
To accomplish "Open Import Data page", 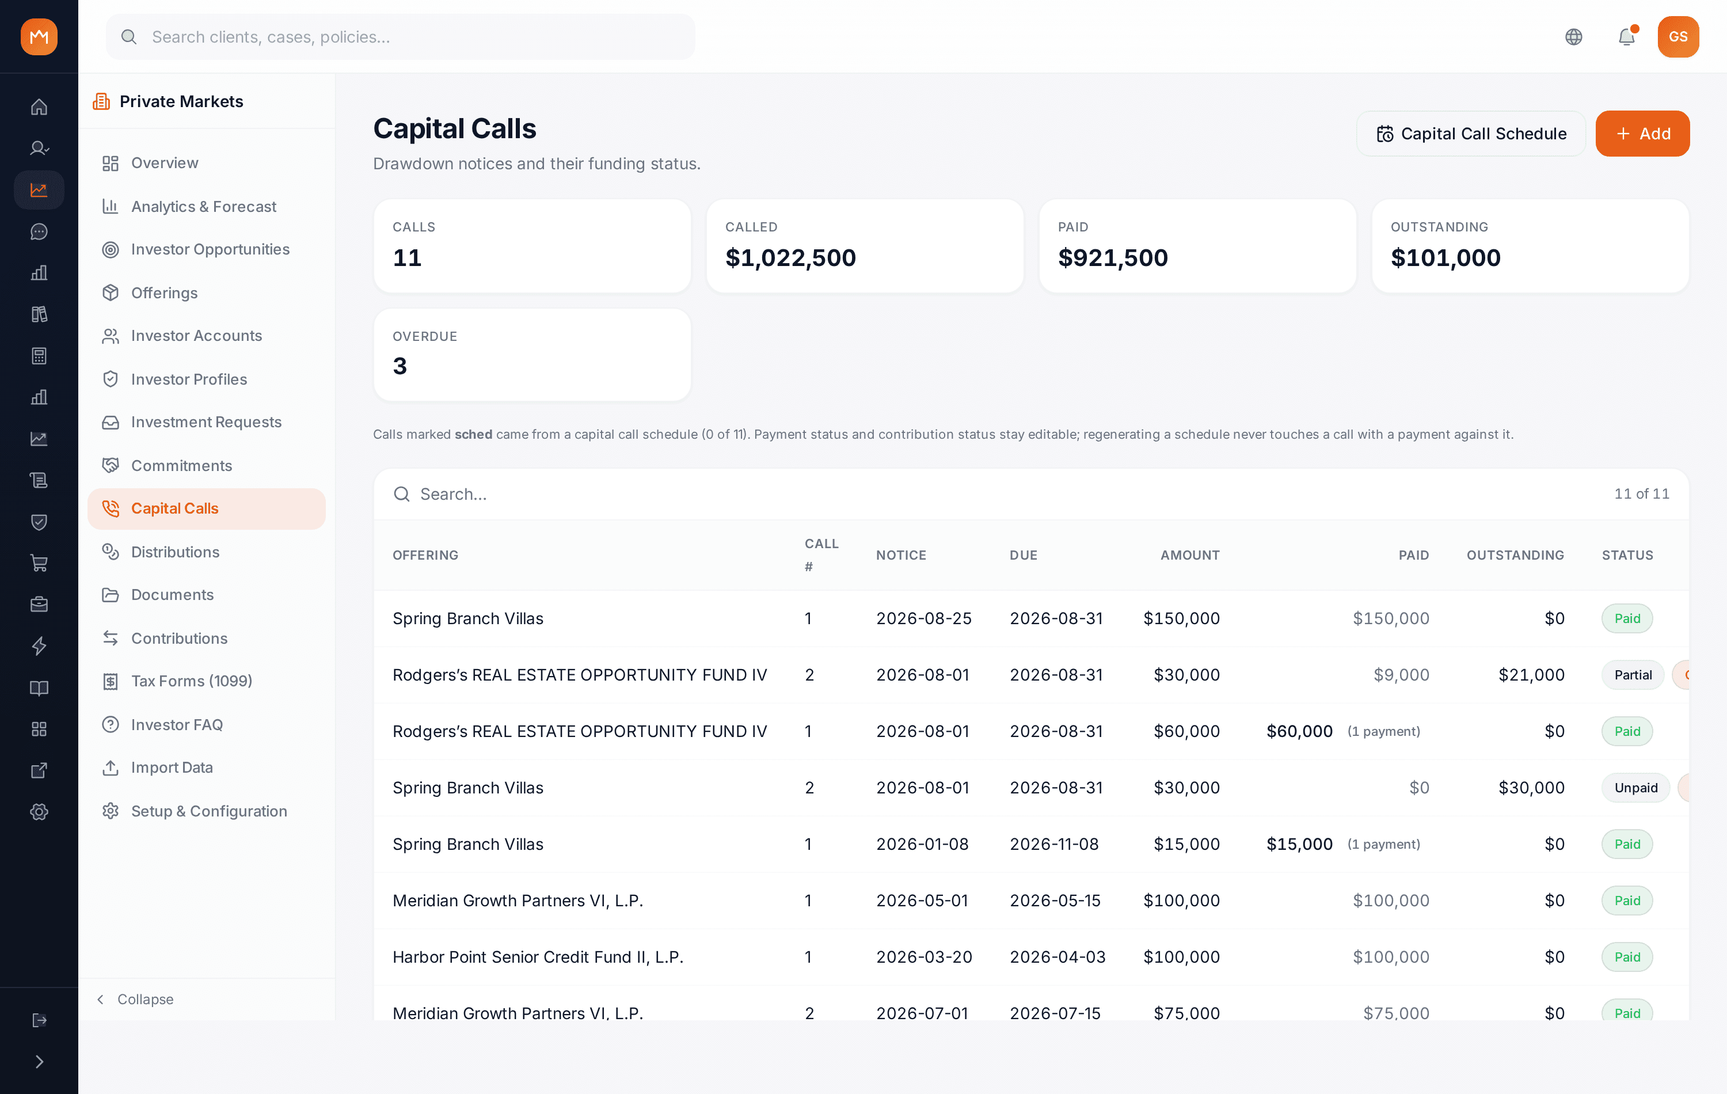I will click(x=207, y=768).
